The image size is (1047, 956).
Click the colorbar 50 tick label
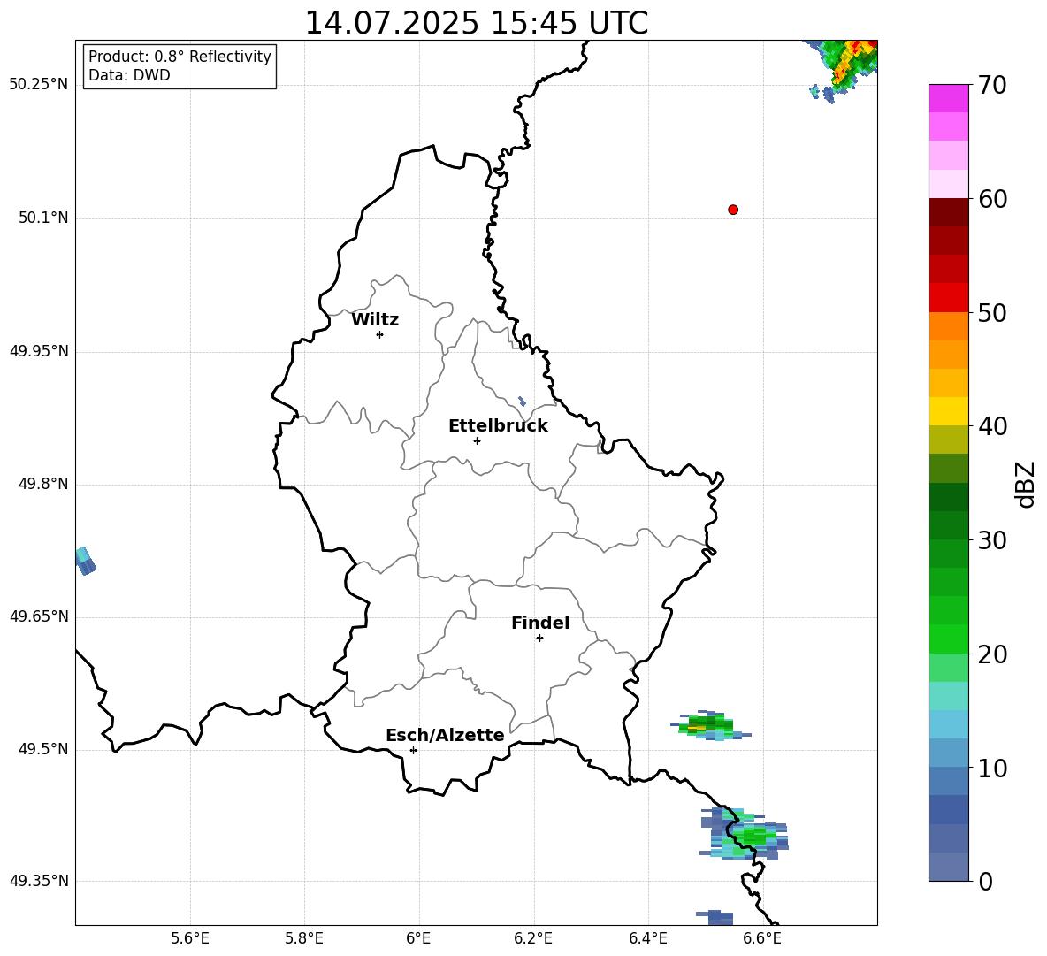click(x=992, y=313)
